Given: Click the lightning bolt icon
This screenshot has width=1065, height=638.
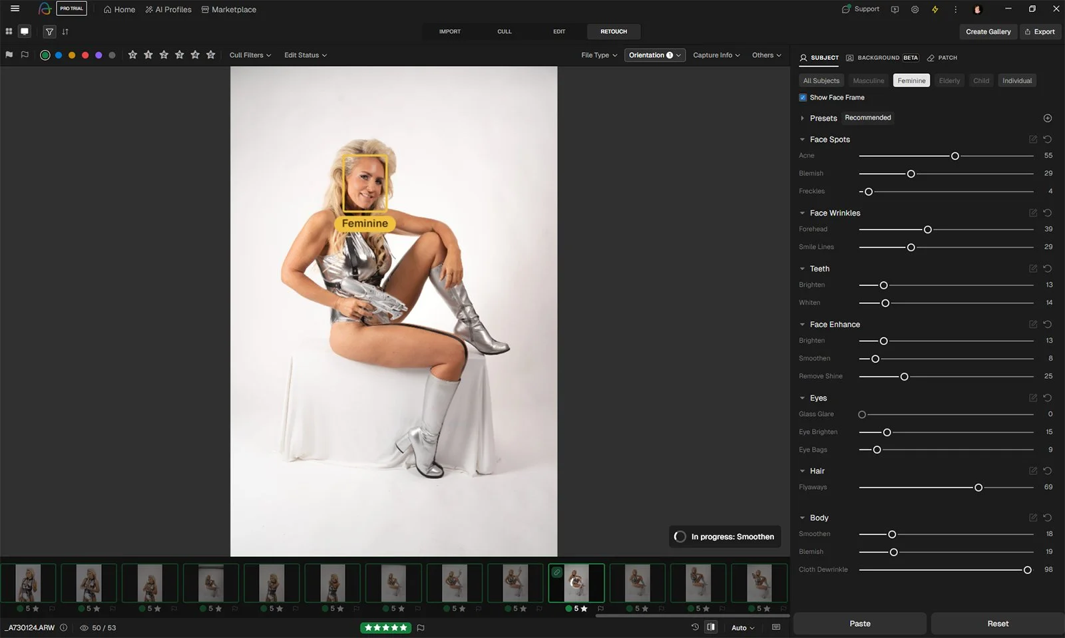Looking at the screenshot, I should (x=935, y=9).
